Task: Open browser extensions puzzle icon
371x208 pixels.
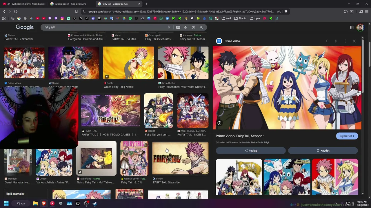Action: click(x=346, y=12)
